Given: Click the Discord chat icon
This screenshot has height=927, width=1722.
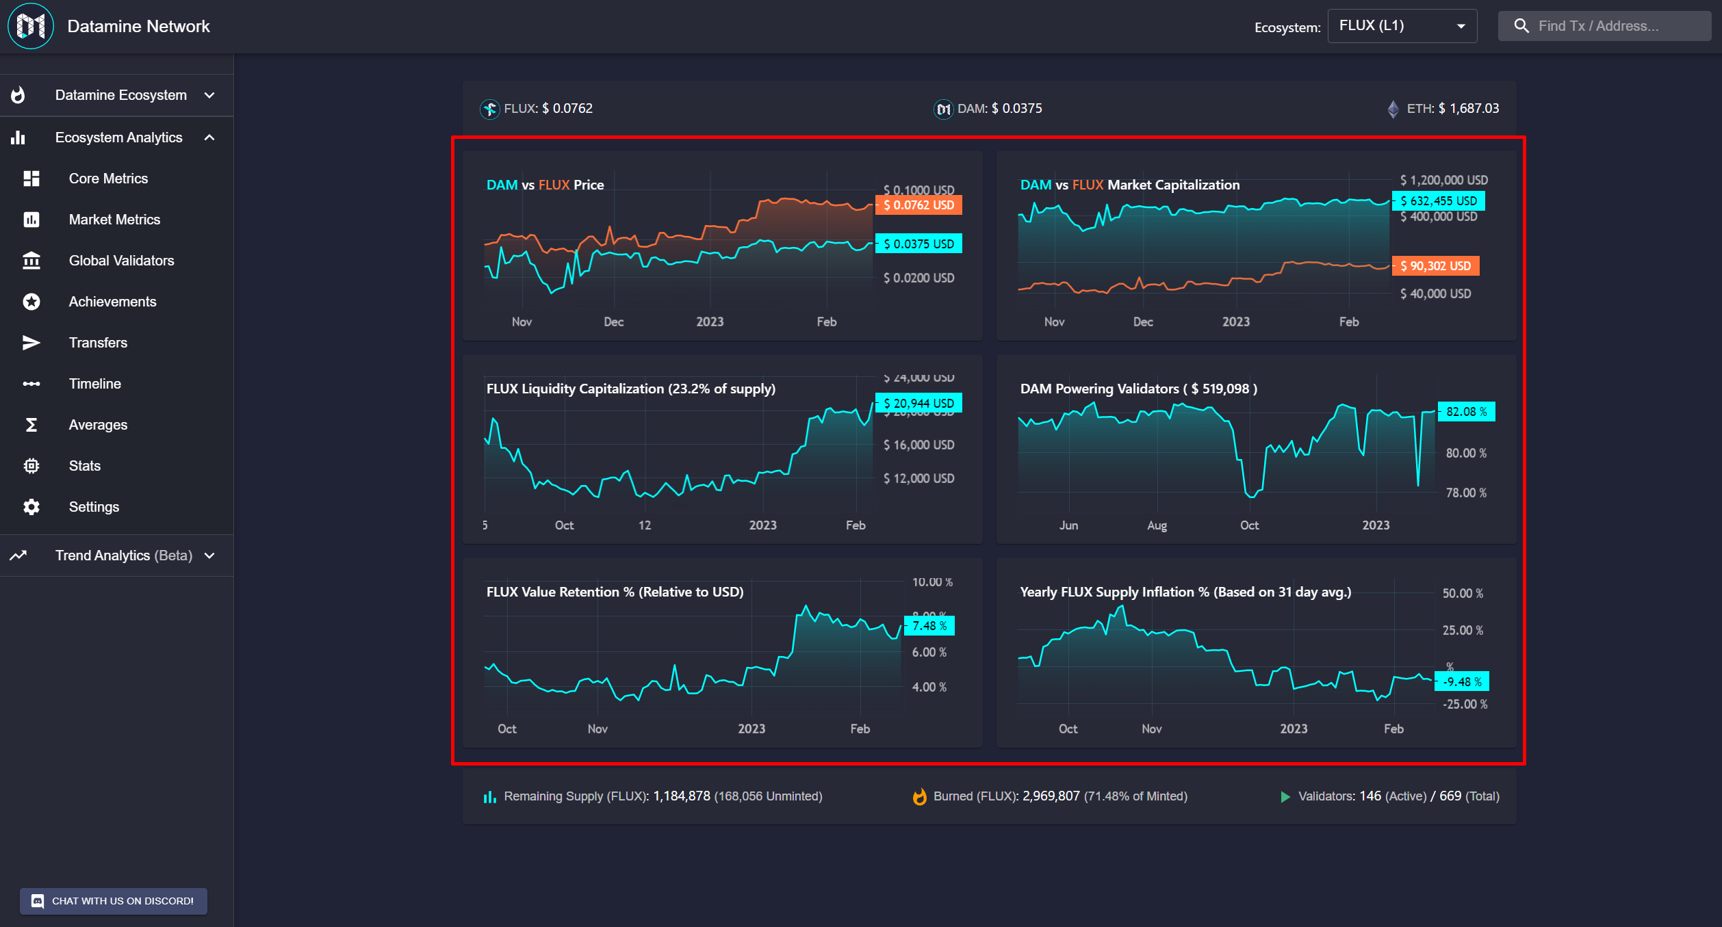Looking at the screenshot, I should pos(38,901).
